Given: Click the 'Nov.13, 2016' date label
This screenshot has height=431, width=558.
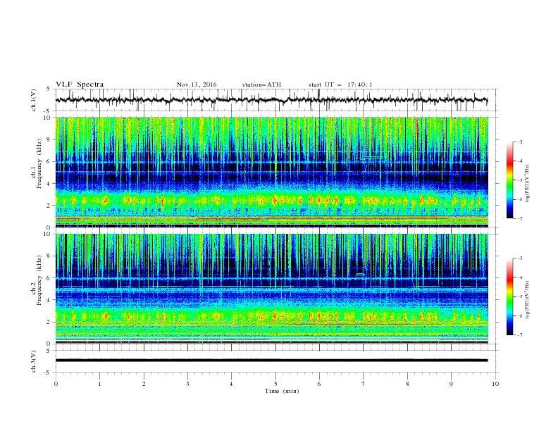Looking at the screenshot, I should click(197, 85).
